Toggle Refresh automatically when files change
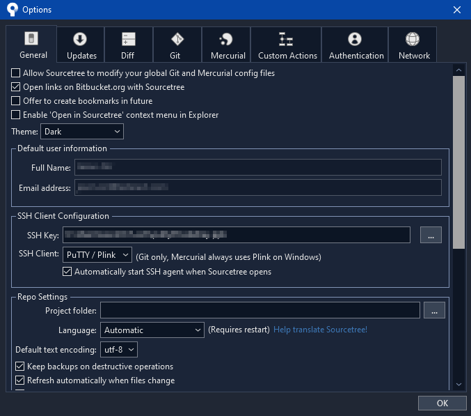471x416 pixels. [19, 380]
